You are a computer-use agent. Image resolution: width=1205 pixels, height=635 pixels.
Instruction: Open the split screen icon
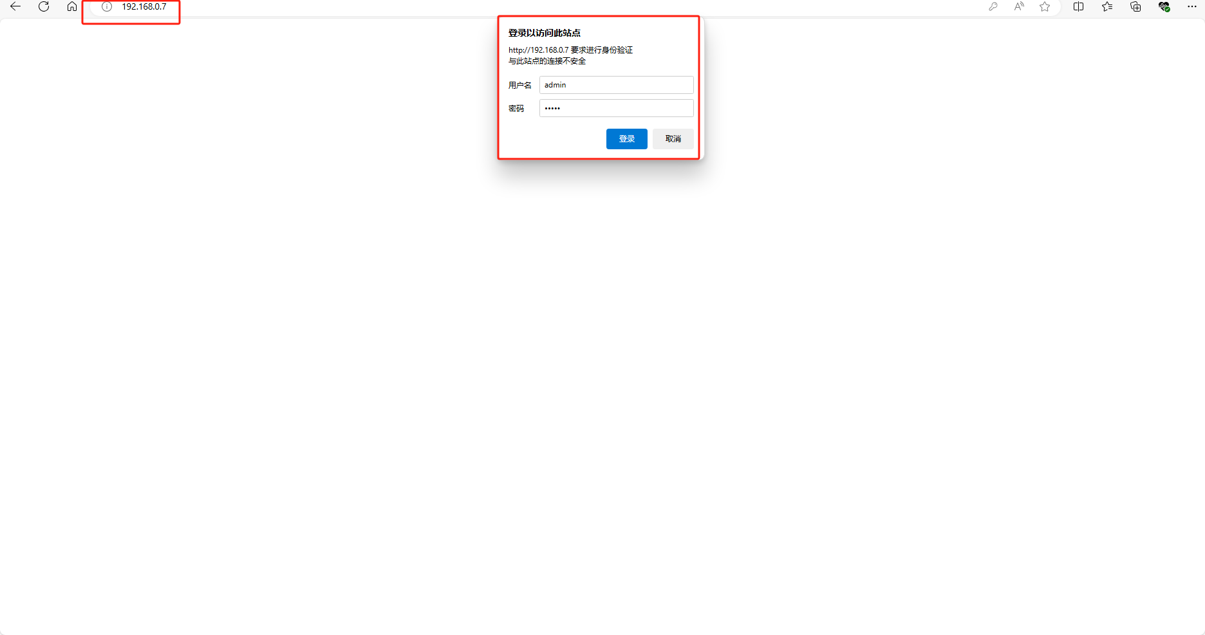click(1079, 6)
